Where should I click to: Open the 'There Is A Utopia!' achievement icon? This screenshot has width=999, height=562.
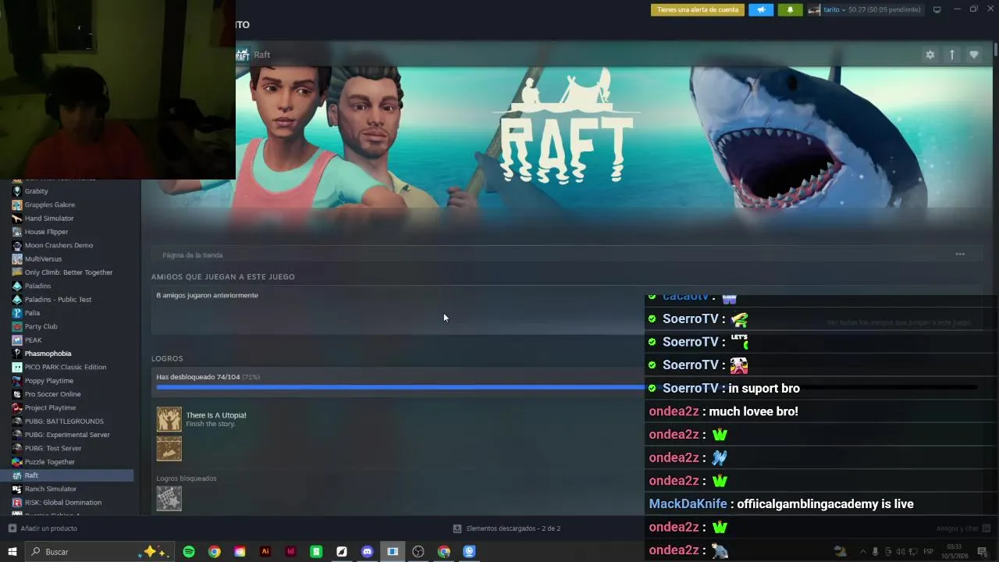(x=169, y=419)
